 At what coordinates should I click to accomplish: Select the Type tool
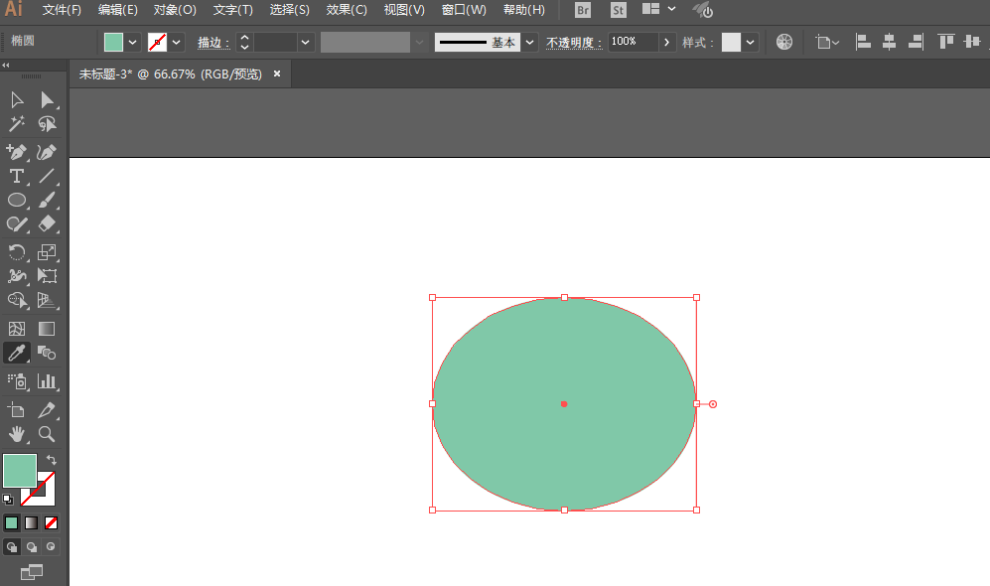17,176
